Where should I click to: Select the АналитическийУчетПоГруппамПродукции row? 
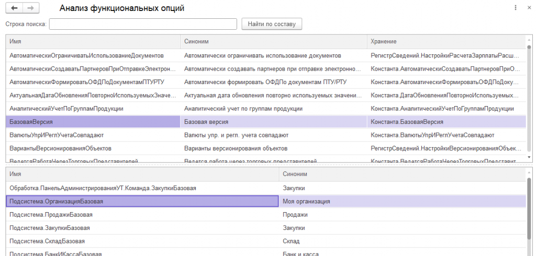93,109
